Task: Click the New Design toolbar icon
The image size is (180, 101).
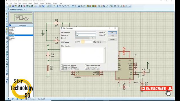Action: [x=8, y=6]
